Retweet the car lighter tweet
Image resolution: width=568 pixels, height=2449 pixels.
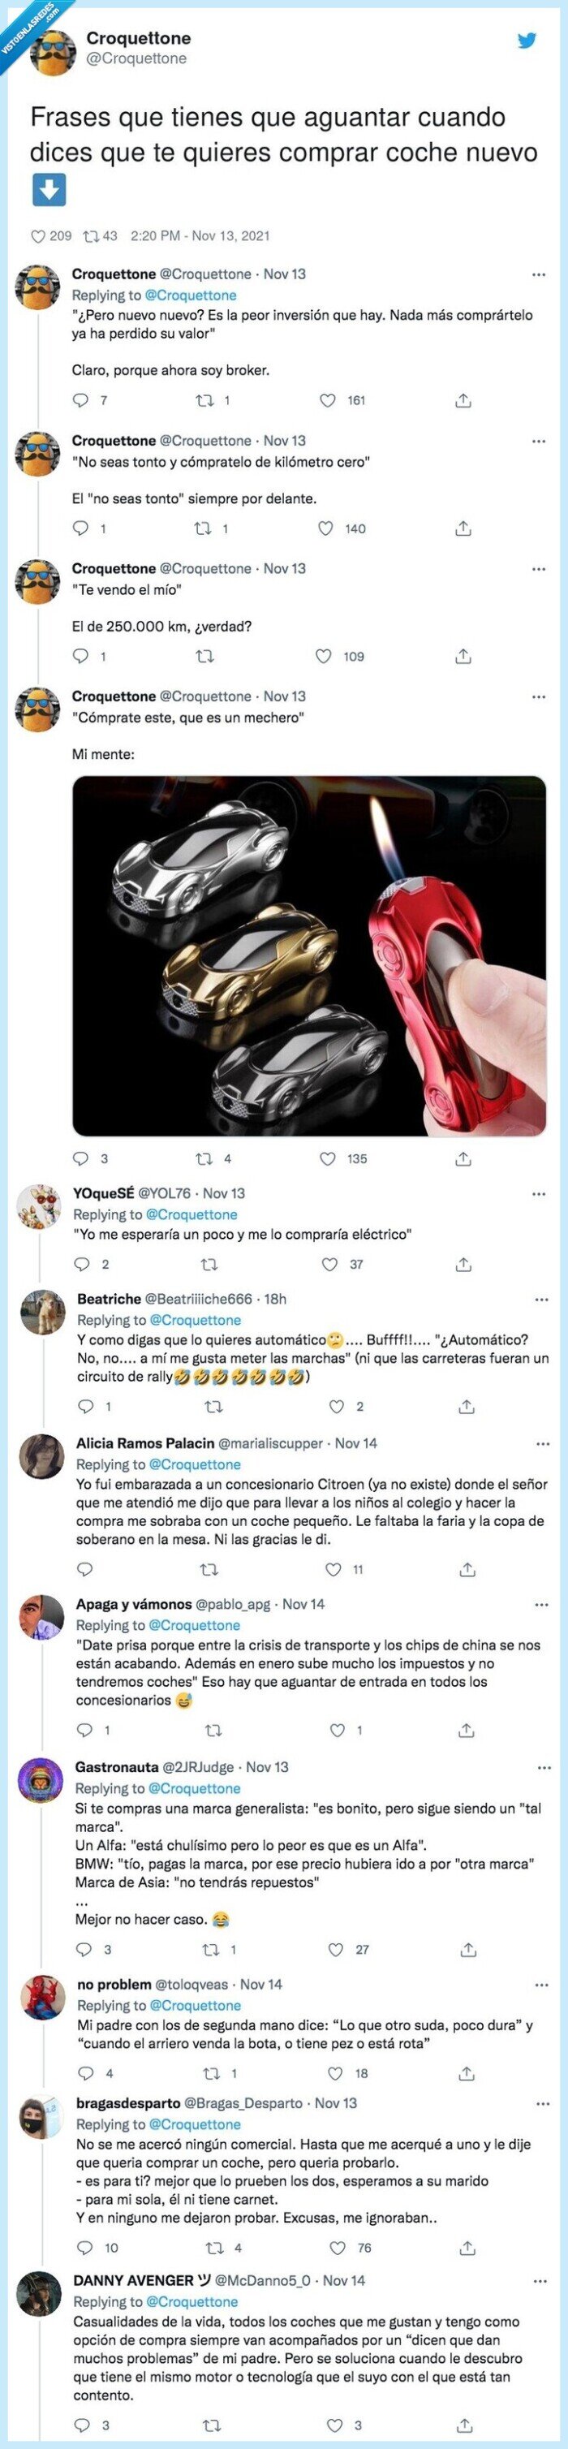pyautogui.click(x=204, y=1159)
